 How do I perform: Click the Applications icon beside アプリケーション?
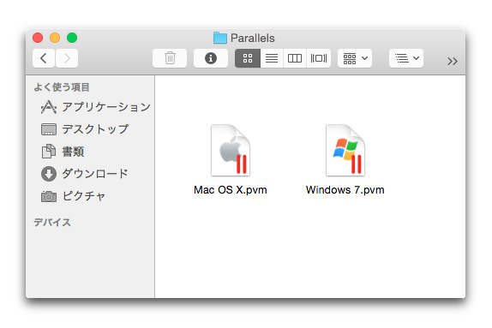click(x=49, y=107)
